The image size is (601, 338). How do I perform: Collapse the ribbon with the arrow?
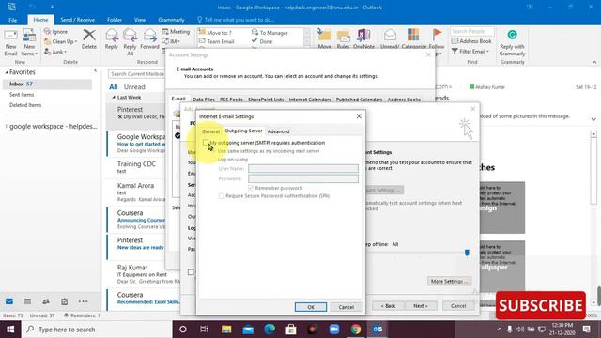click(594, 62)
